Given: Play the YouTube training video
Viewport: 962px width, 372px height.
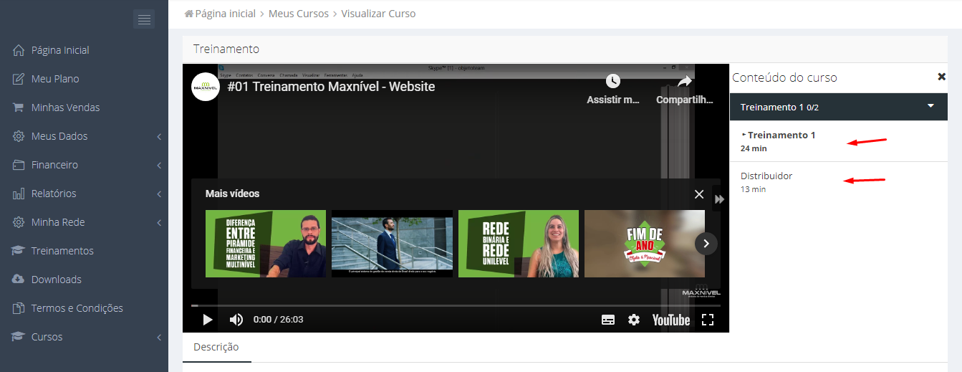Looking at the screenshot, I should tap(207, 320).
